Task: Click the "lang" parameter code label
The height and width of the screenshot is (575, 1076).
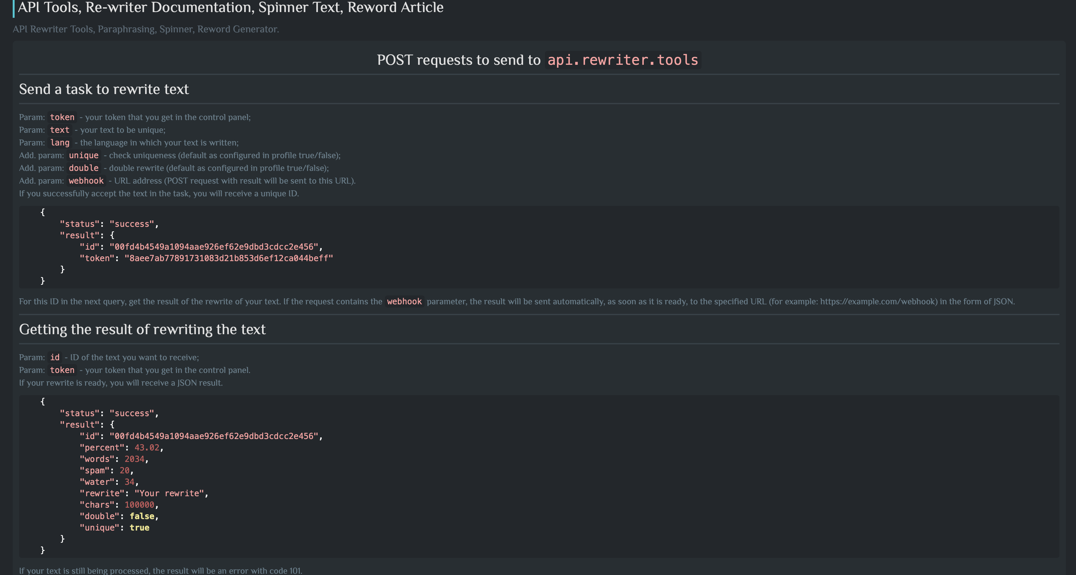Action: [x=60, y=143]
